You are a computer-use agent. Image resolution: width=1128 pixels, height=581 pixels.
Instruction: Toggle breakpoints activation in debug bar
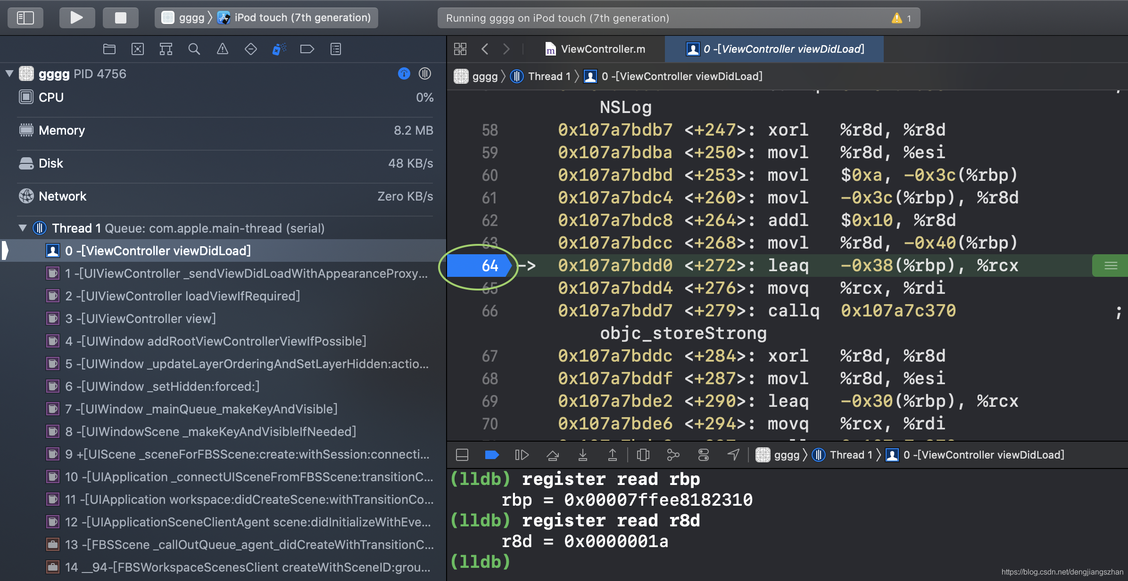[x=491, y=455]
